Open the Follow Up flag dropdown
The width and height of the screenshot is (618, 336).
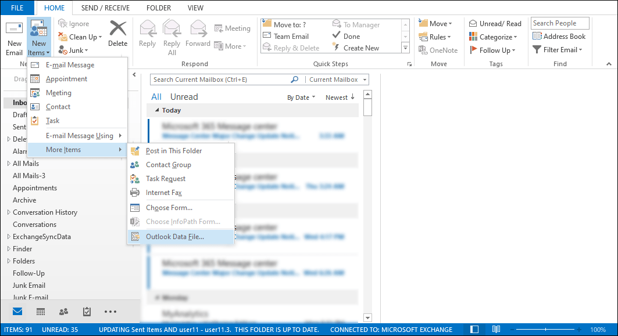pyautogui.click(x=492, y=50)
